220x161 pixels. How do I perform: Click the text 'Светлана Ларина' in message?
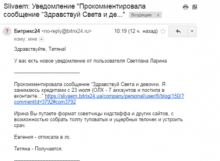pyautogui.click(x=147, y=61)
